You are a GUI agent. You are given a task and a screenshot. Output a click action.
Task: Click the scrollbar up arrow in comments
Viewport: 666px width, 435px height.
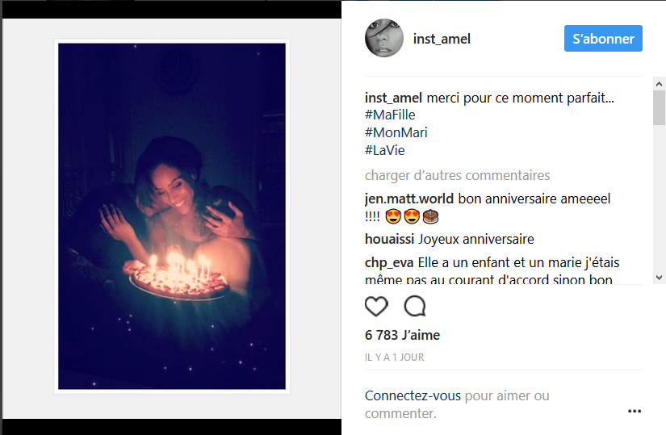click(659, 82)
